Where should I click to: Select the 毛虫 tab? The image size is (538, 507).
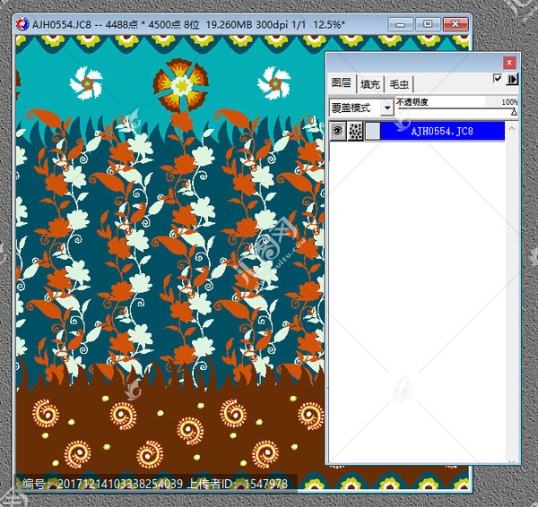point(399,84)
